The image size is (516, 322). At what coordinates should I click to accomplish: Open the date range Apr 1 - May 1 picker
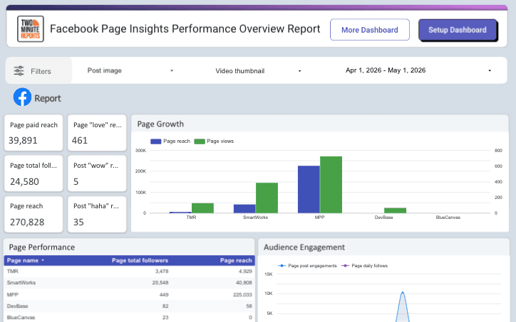click(x=418, y=70)
